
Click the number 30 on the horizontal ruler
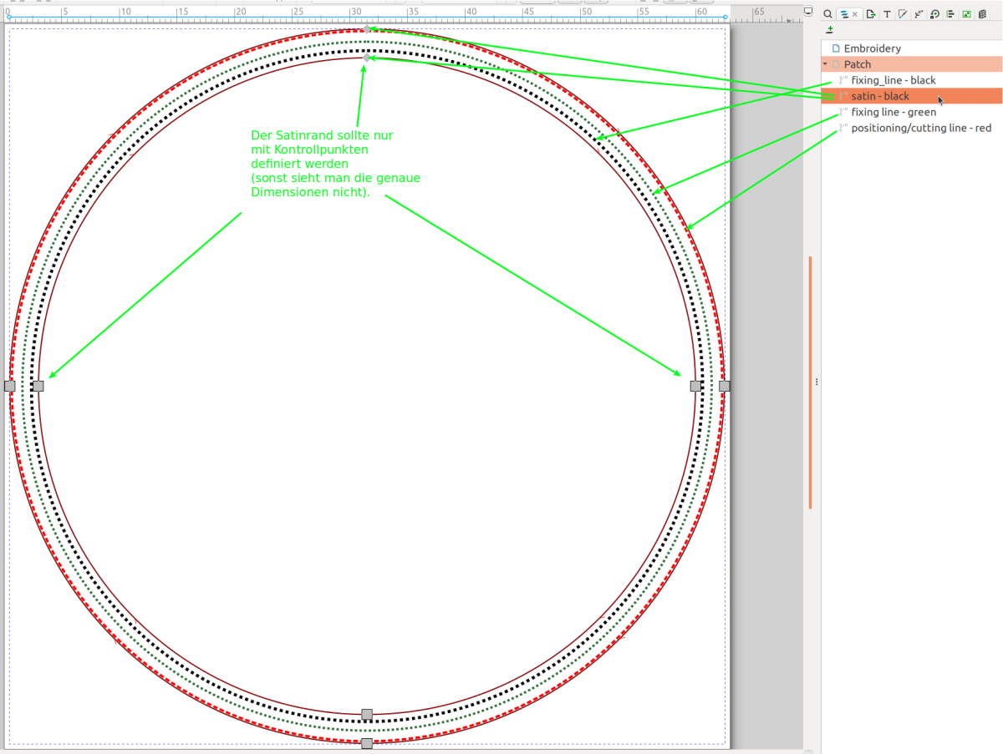point(356,12)
